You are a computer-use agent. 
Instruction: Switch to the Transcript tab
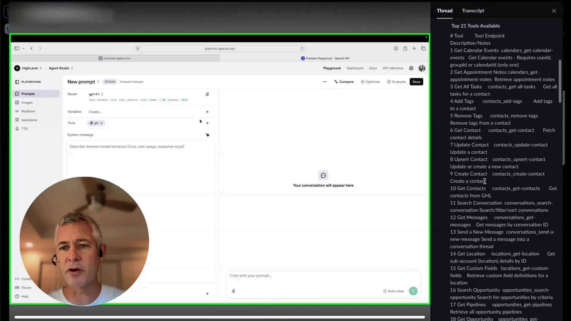(473, 11)
